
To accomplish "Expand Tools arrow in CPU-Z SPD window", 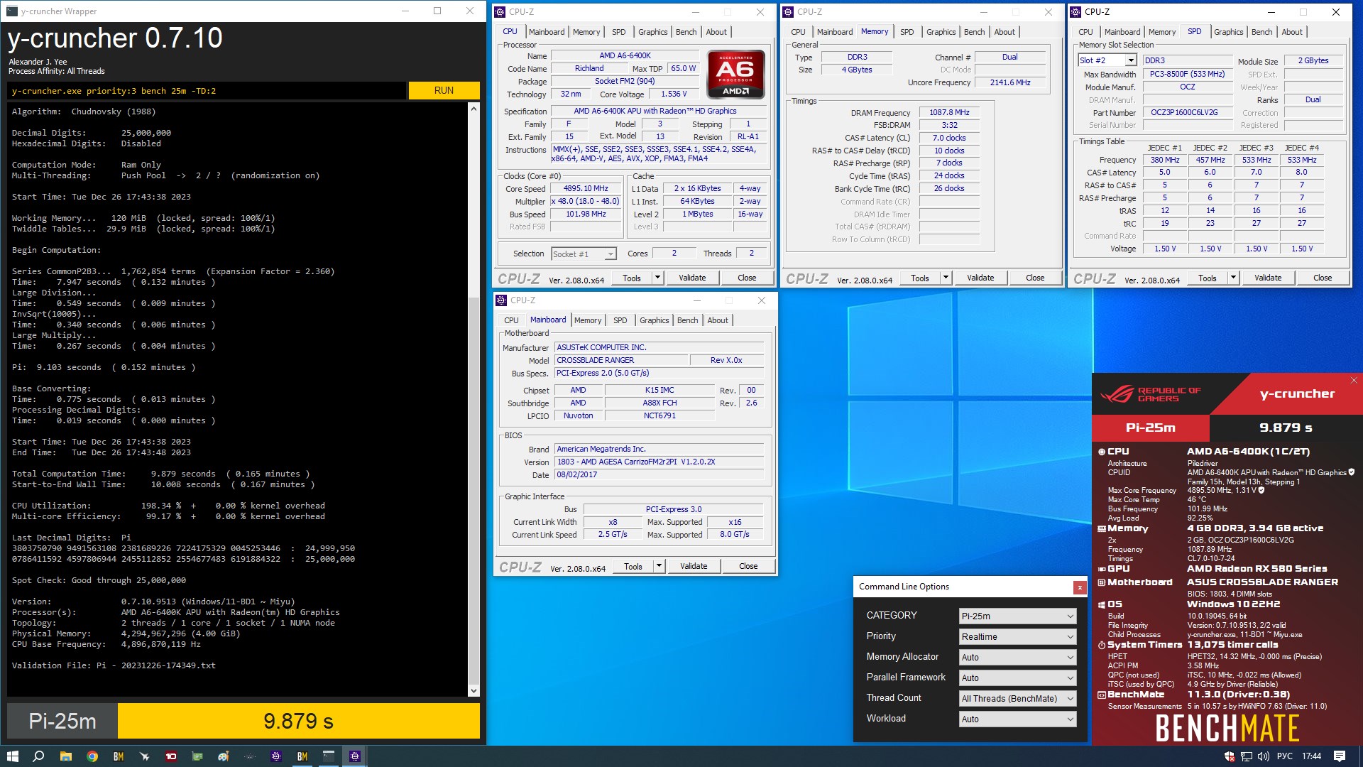I will pos(1233,278).
